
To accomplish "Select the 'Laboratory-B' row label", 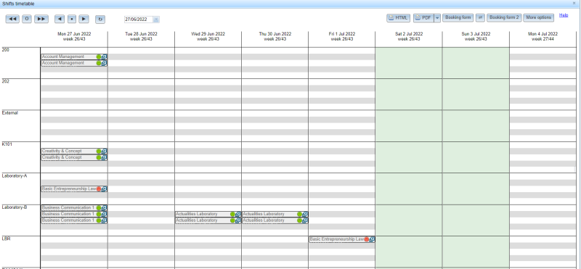I will [x=14, y=207].
